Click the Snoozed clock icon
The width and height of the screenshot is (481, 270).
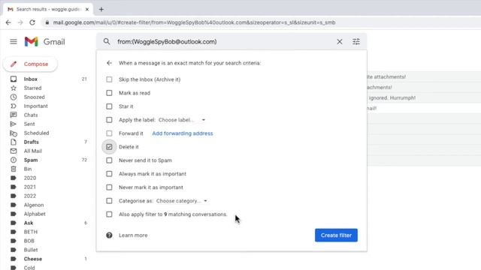click(14, 97)
